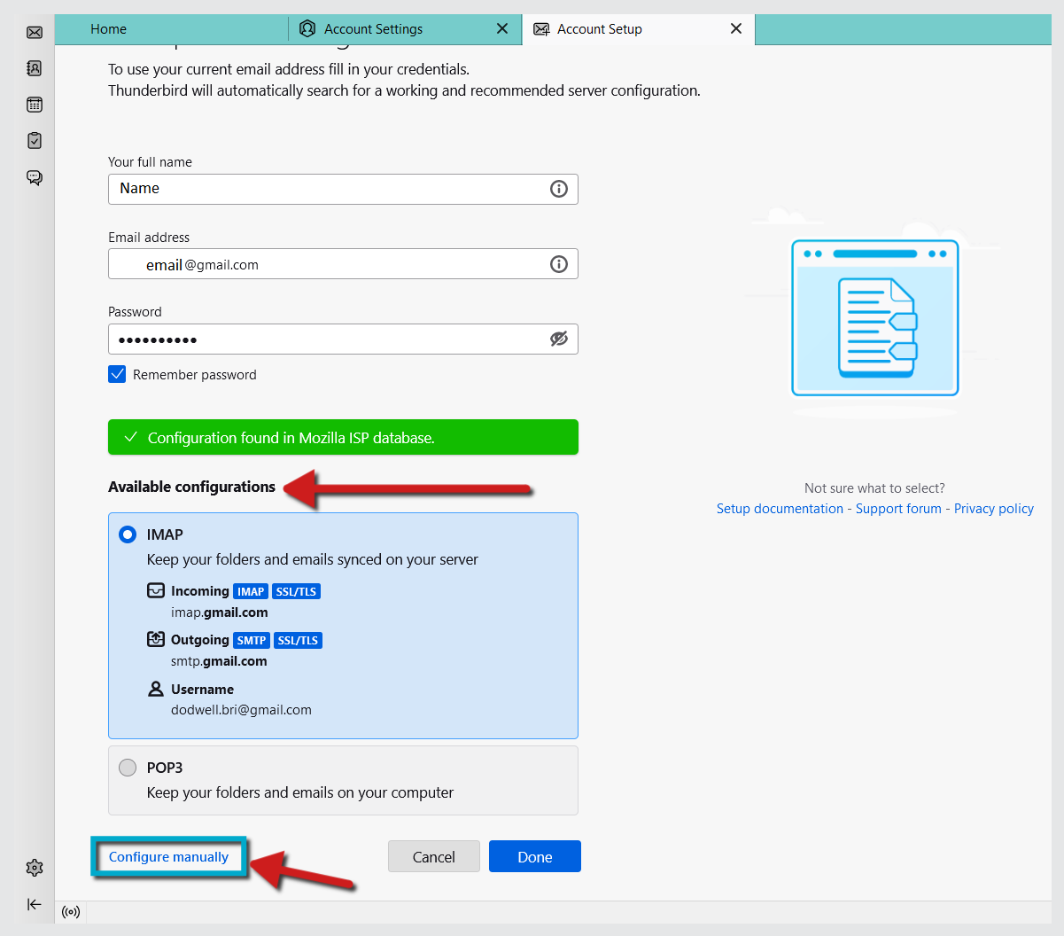Click the Account Setup tab envelope icon
This screenshot has height=936, width=1064.
click(x=541, y=29)
